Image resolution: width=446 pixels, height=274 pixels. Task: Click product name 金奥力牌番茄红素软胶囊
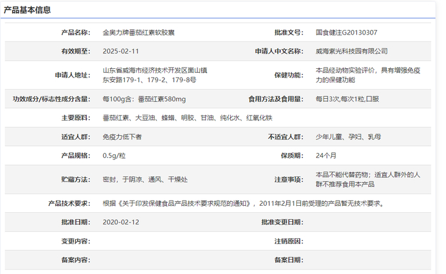tap(138, 32)
